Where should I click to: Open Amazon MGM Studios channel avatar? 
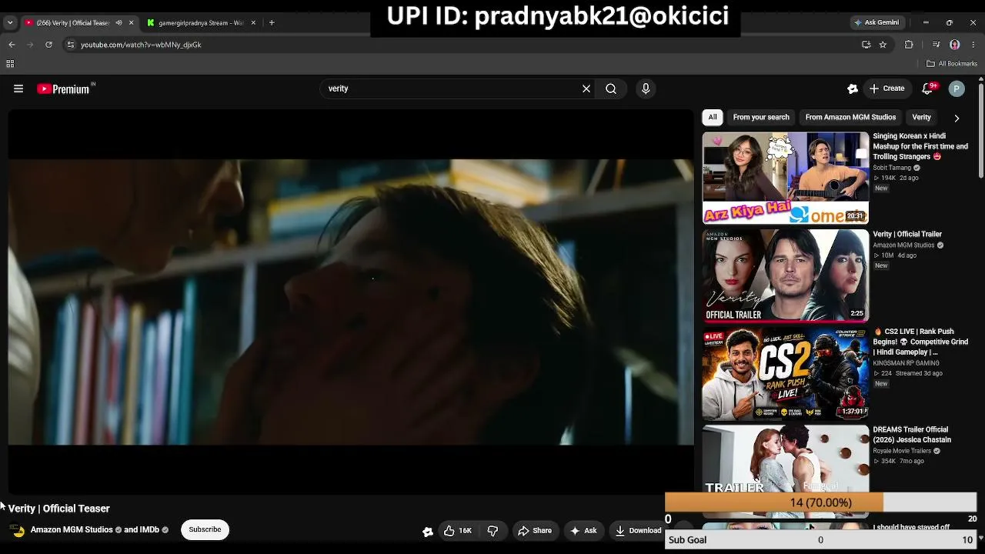[17, 530]
